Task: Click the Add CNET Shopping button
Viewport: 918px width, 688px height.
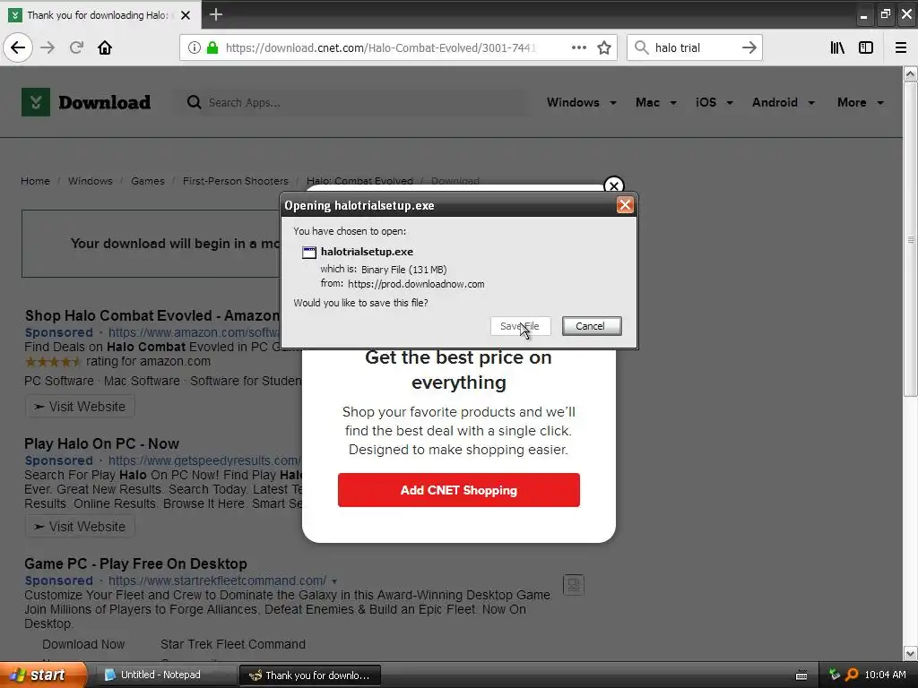Action: tap(458, 490)
